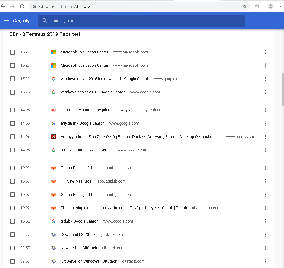Open the actions menu for the 15:28 Microsoft entry
Screen dimensions: 284x268
coord(265,65)
